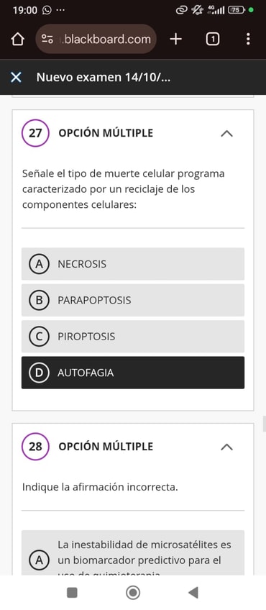266x610 pixels.
Task: Tap the question 28 number badge
Action: [x=35, y=446]
